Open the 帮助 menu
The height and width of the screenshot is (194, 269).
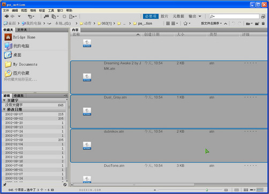69,11
